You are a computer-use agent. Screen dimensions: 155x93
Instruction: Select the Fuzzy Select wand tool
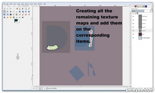tap(14, 9)
